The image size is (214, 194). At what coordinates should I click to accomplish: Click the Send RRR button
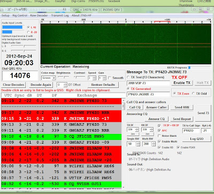(182, 107)
